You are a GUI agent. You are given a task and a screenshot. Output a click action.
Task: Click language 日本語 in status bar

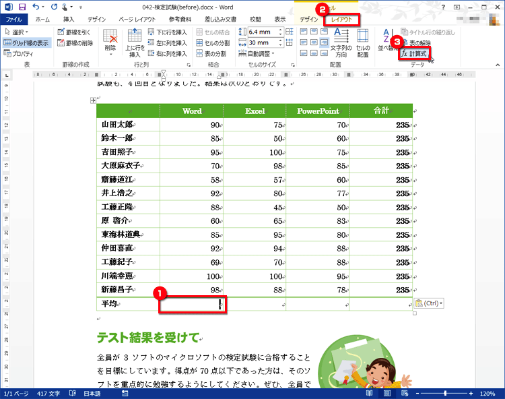click(92, 394)
